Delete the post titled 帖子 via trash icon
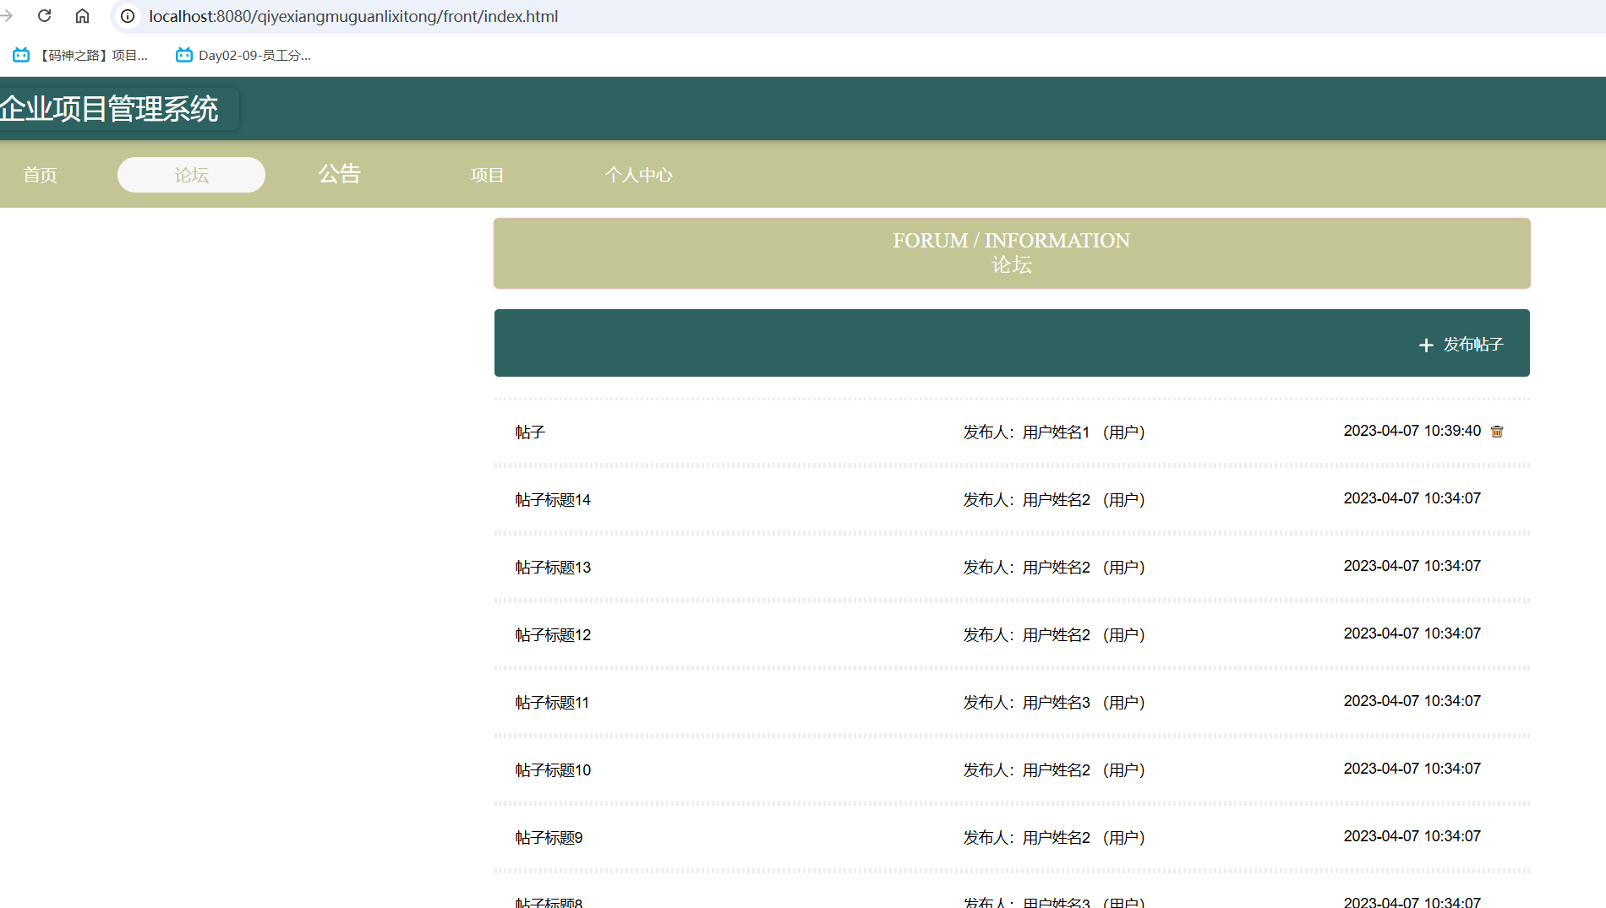 1497,432
